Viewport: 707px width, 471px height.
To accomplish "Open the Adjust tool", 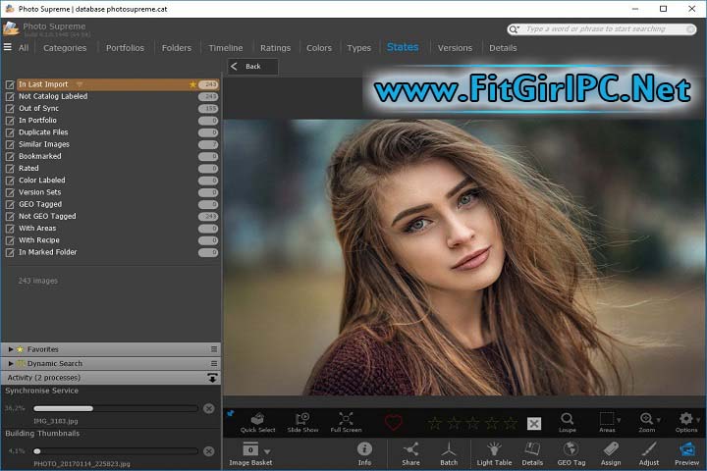I will pos(649,450).
